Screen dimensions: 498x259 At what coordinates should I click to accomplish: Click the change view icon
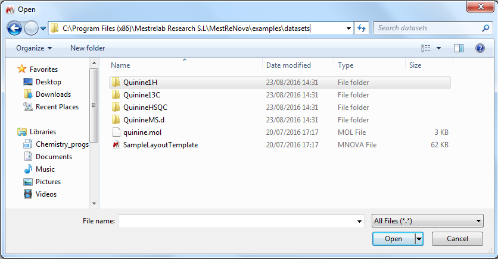click(x=425, y=48)
